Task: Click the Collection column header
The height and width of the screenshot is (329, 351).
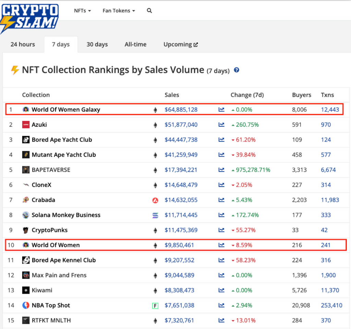Action: tap(36, 95)
